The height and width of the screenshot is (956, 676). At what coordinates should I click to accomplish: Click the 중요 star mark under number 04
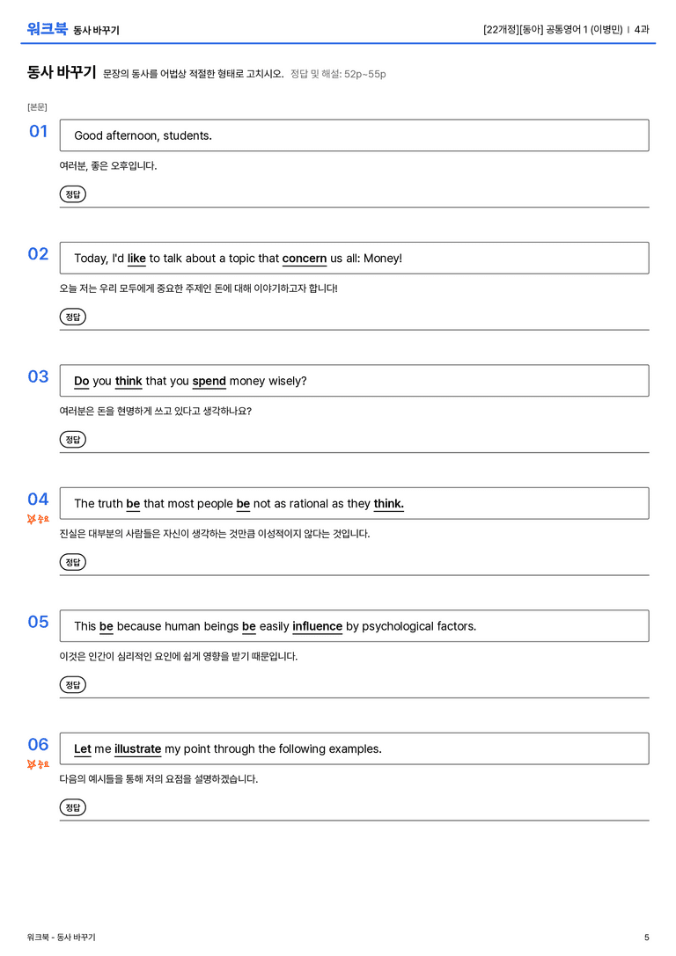coord(38,519)
